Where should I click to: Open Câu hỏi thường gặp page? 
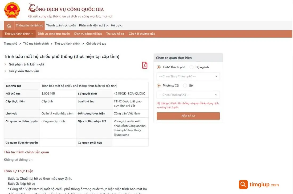(x=142, y=34)
